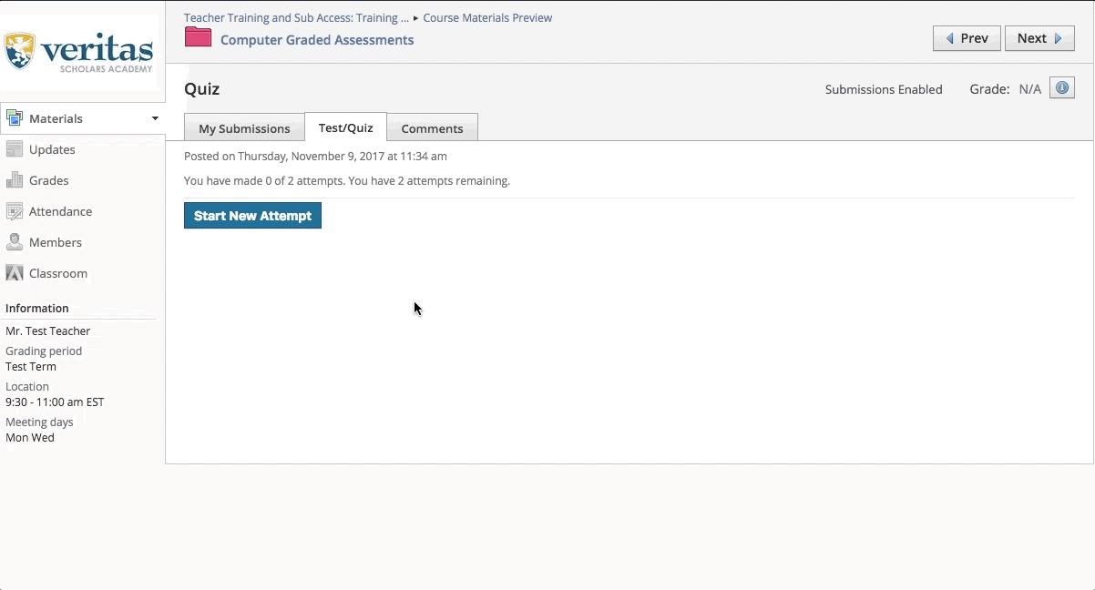Image resolution: width=1095 pixels, height=590 pixels.
Task: Click the Members person icon
Action: coord(14,242)
